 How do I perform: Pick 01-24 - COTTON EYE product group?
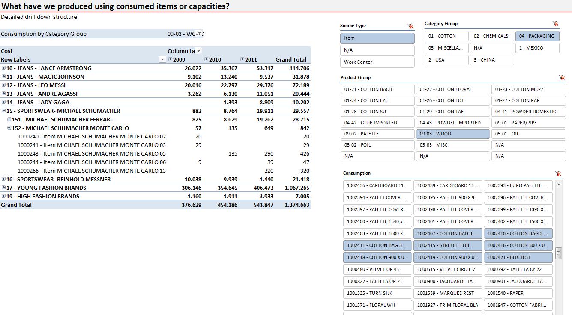click(x=377, y=100)
